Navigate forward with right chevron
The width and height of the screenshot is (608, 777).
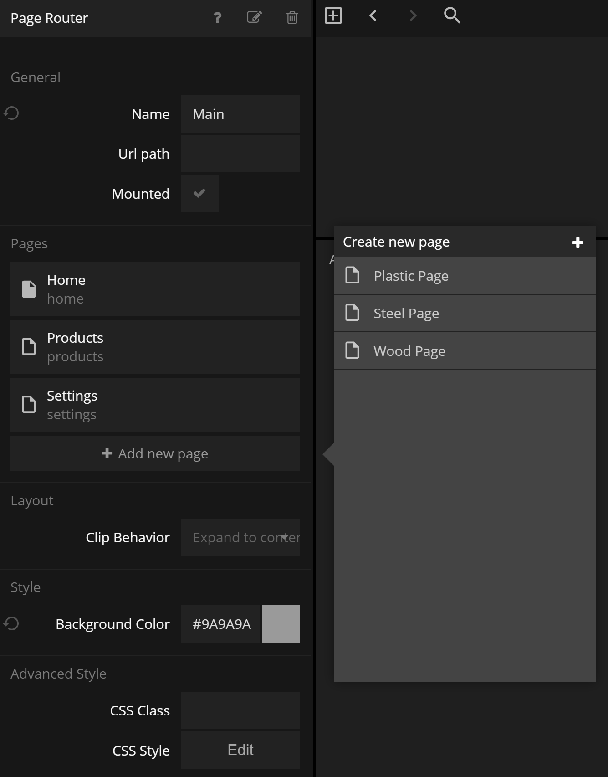click(413, 15)
